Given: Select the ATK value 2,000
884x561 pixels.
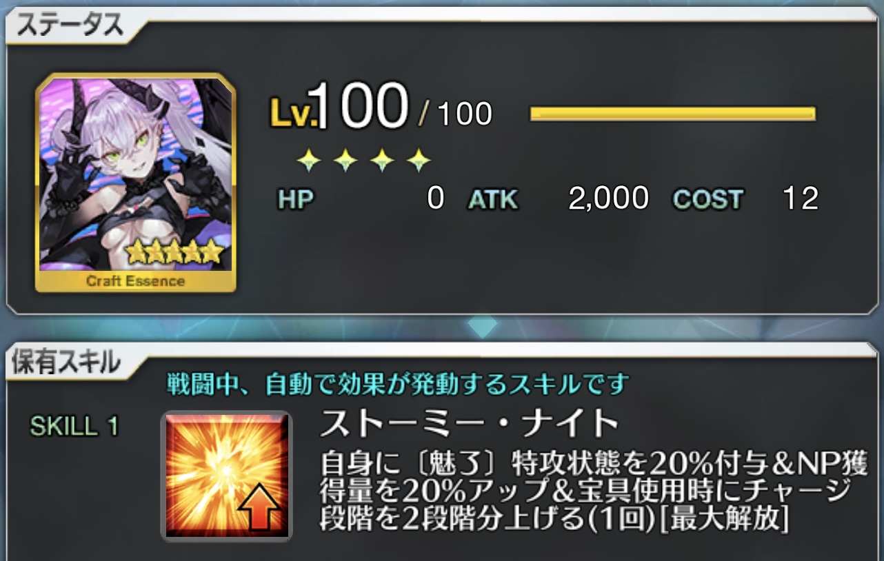Looking at the screenshot, I should coord(608,198).
